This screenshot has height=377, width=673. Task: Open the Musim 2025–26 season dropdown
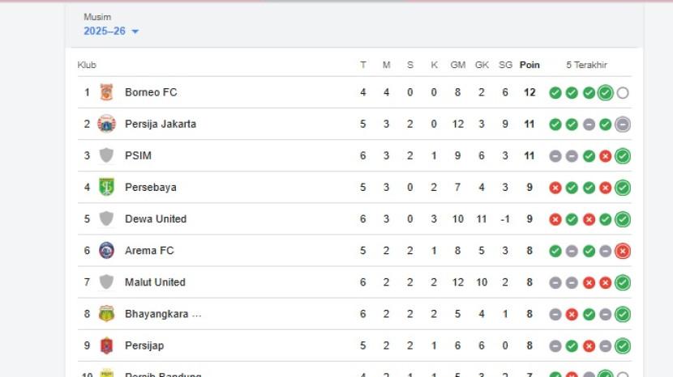[111, 32]
